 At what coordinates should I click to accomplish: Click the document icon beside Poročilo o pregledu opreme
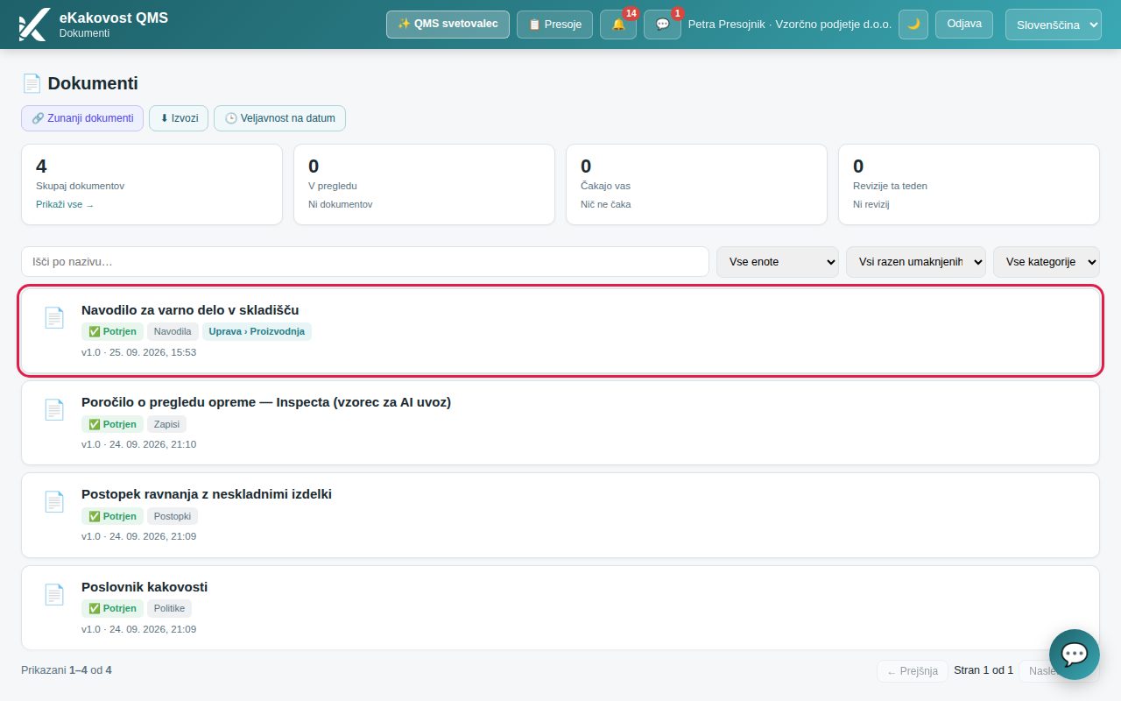(x=54, y=409)
